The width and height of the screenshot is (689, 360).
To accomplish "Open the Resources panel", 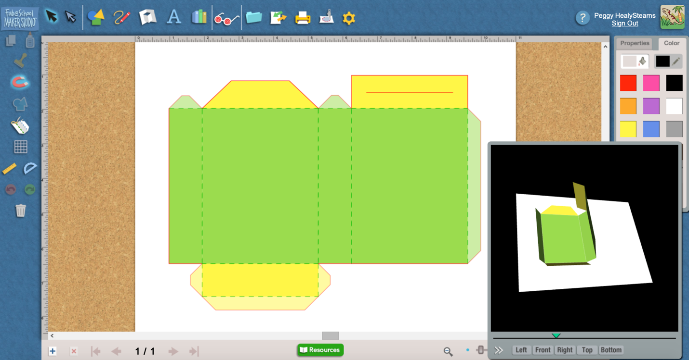I will 319,350.
